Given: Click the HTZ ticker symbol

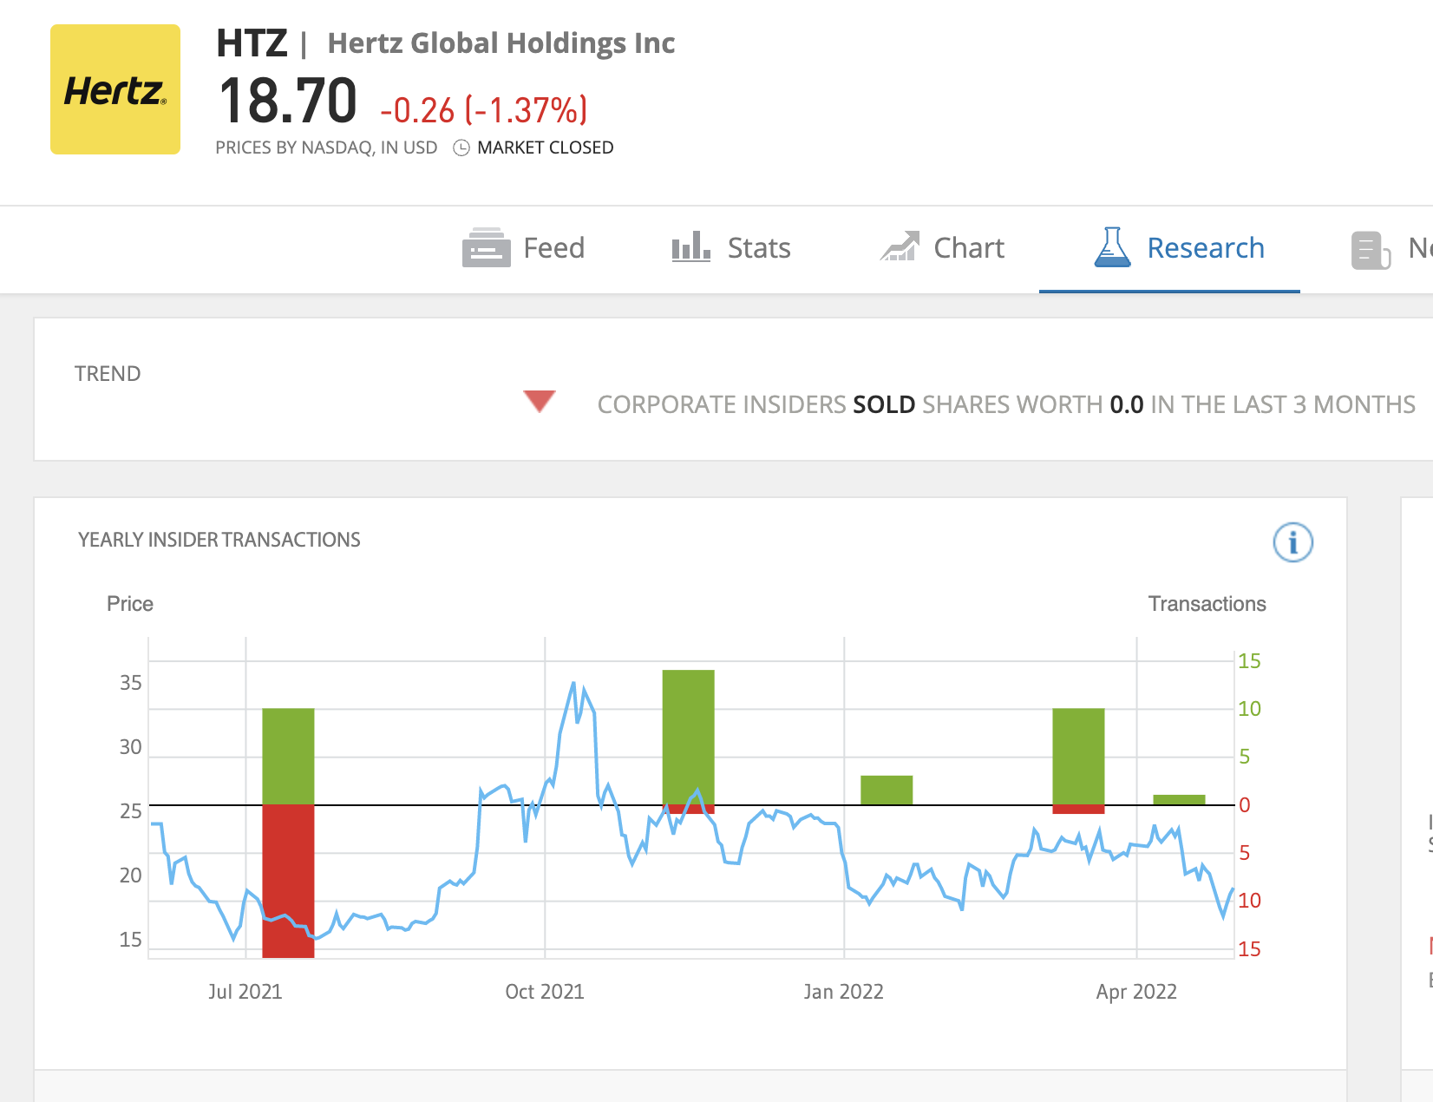Looking at the screenshot, I should point(252,43).
